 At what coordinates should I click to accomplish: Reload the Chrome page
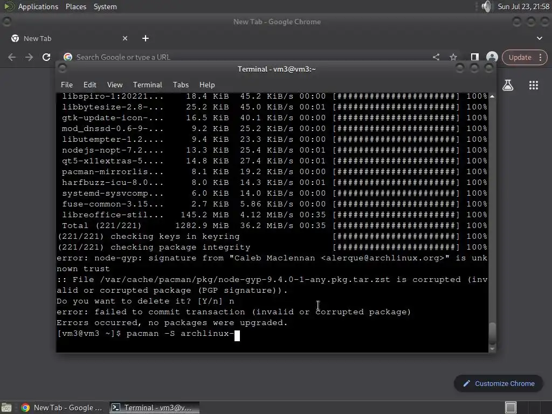pyautogui.click(x=46, y=57)
